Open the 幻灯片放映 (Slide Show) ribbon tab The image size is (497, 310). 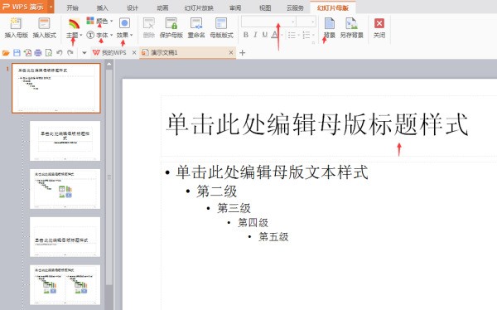(x=199, y=7)
